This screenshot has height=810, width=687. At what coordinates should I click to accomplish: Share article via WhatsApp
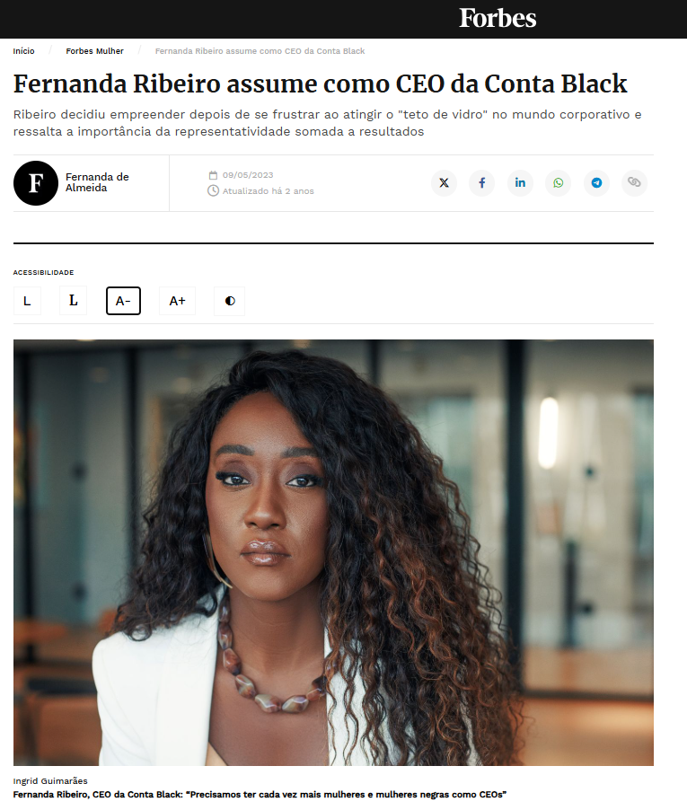point(559,183)
